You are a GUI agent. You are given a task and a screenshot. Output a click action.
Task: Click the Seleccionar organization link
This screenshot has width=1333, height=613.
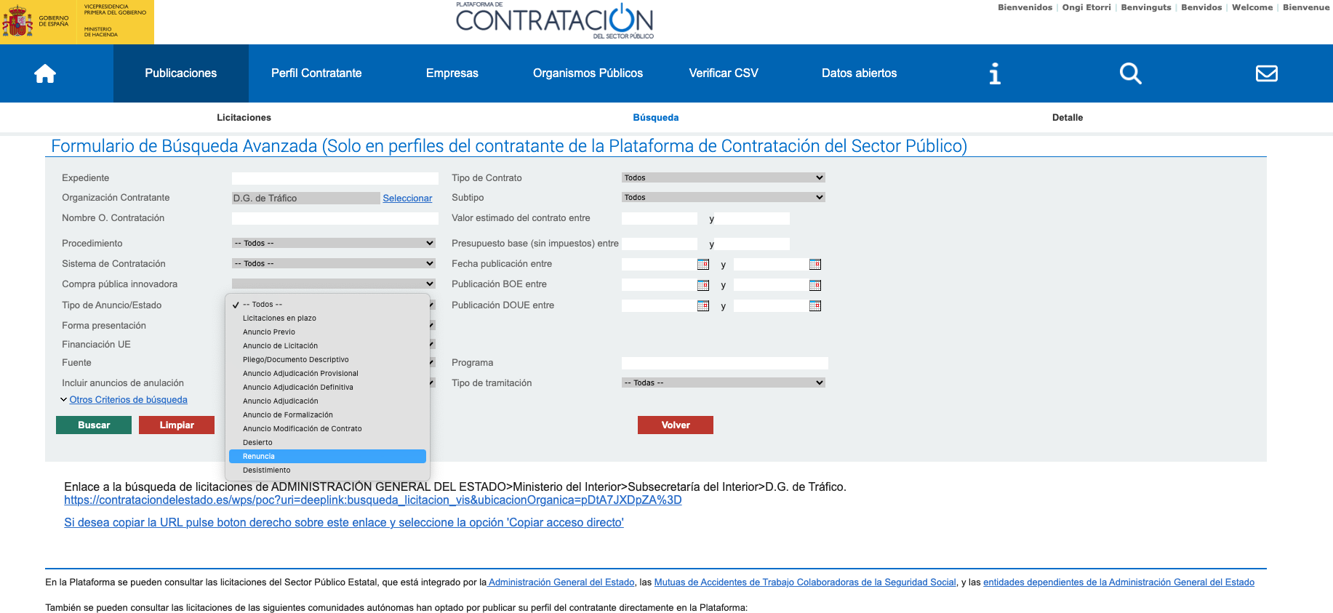(407, 198)
